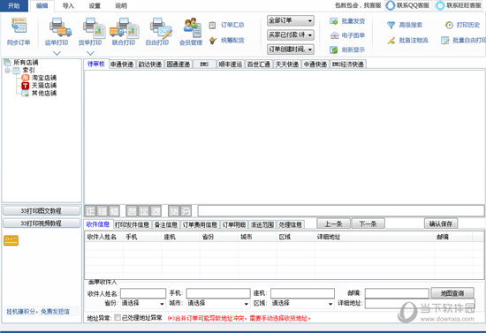Select the EMS经济快递 tab
The image size is (486, 333).
348,64
